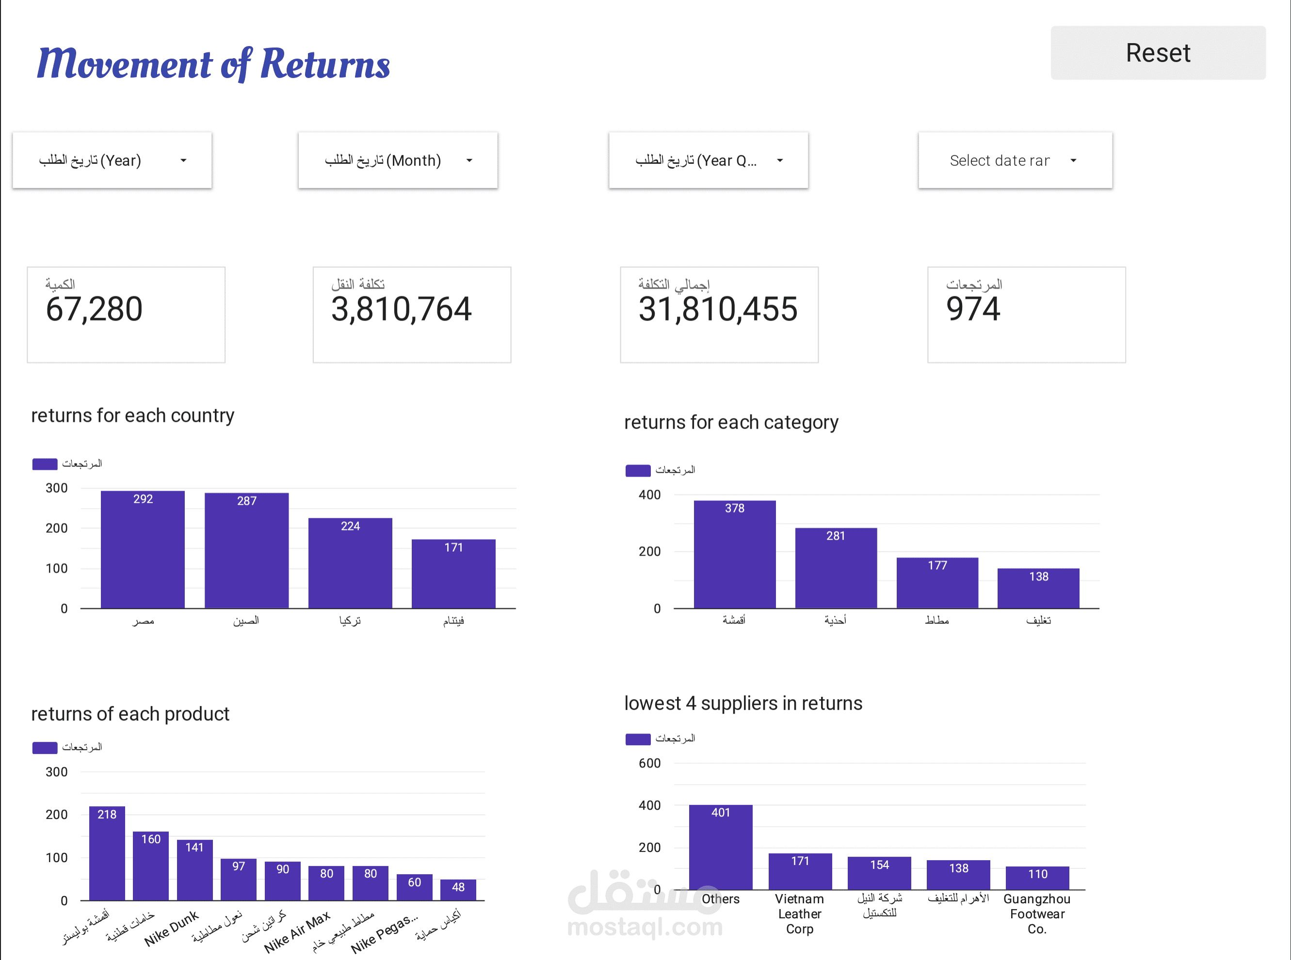Open the Select date range control
1291x960 pixels.
pyautogui.click(x=1015, y=160)
